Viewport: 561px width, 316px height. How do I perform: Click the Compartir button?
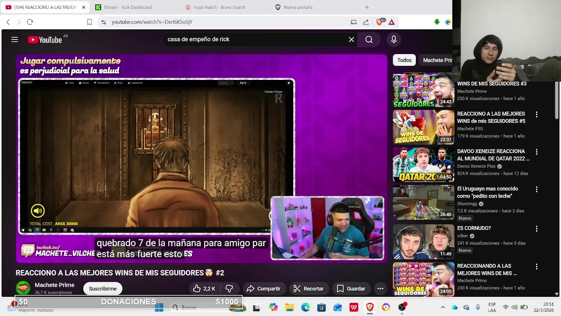click(x=263, y=288)
